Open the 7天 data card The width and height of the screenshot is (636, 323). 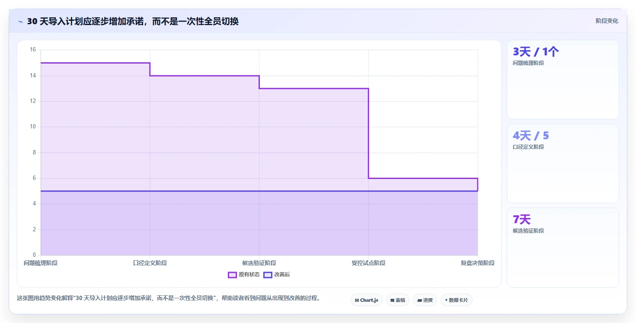coord(562,247)
